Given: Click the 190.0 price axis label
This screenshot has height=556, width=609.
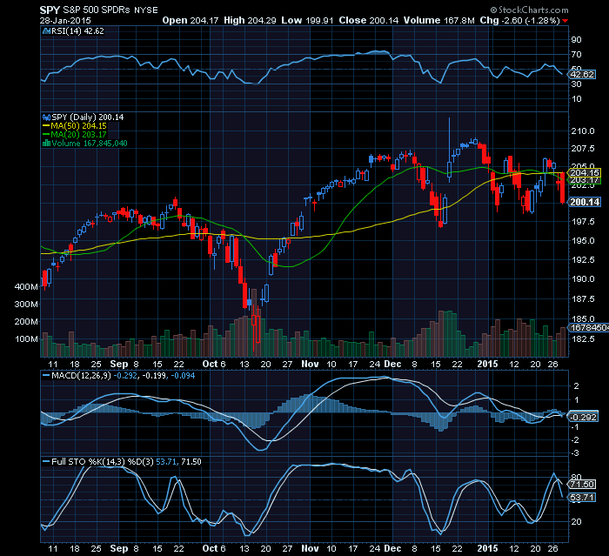Looking at the screenshot, I should click(583, 279).
